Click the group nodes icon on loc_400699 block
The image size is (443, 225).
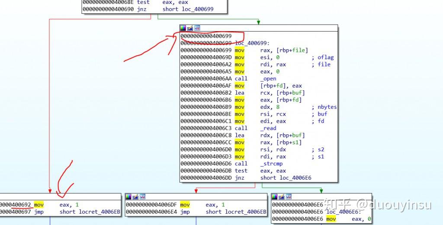tap(197, 28)
